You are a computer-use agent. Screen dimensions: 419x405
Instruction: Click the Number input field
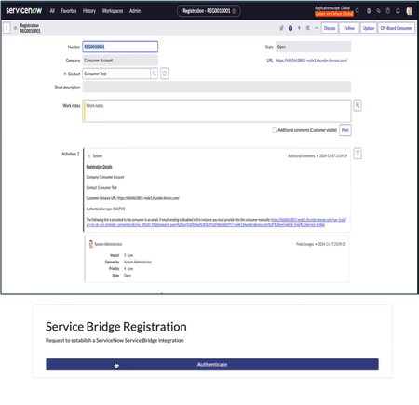tap(120, 47)
